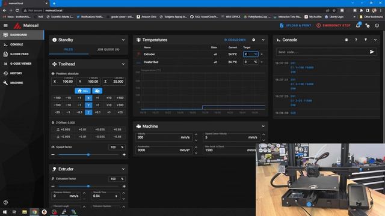
Task: Click the speed factor slider
Action: 88,155
